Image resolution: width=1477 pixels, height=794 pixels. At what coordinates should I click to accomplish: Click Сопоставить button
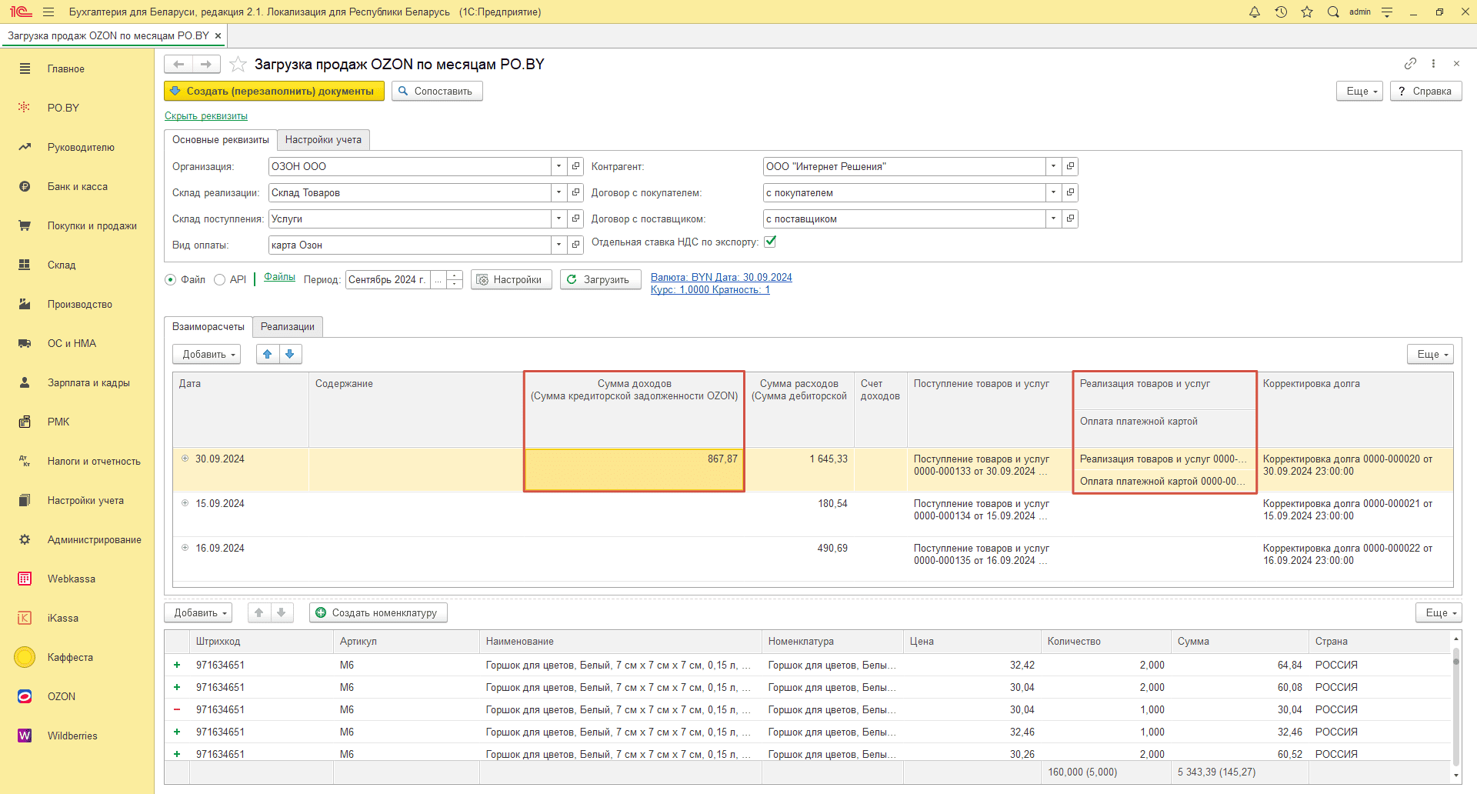pos(437,91)
